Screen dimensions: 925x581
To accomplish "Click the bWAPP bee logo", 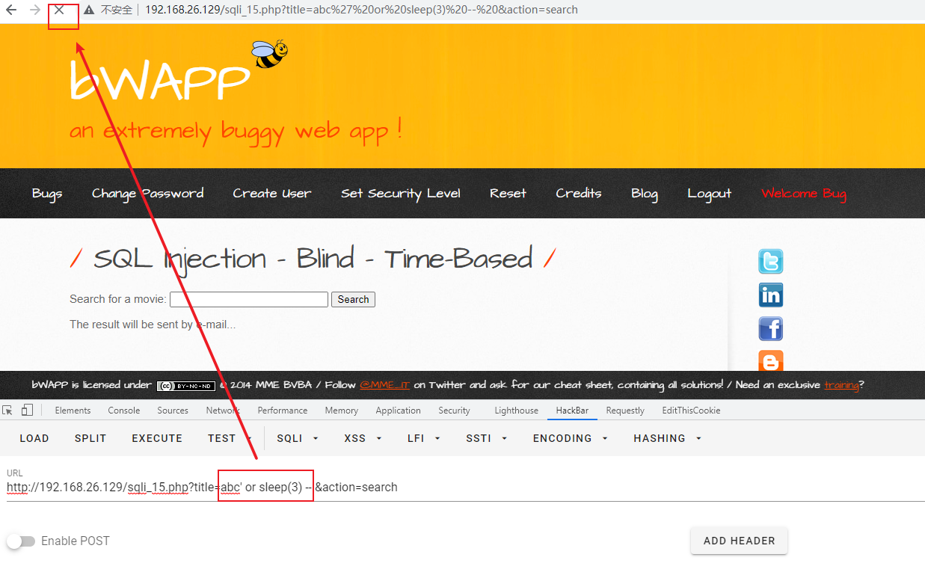I will click(x=269, y=52).
